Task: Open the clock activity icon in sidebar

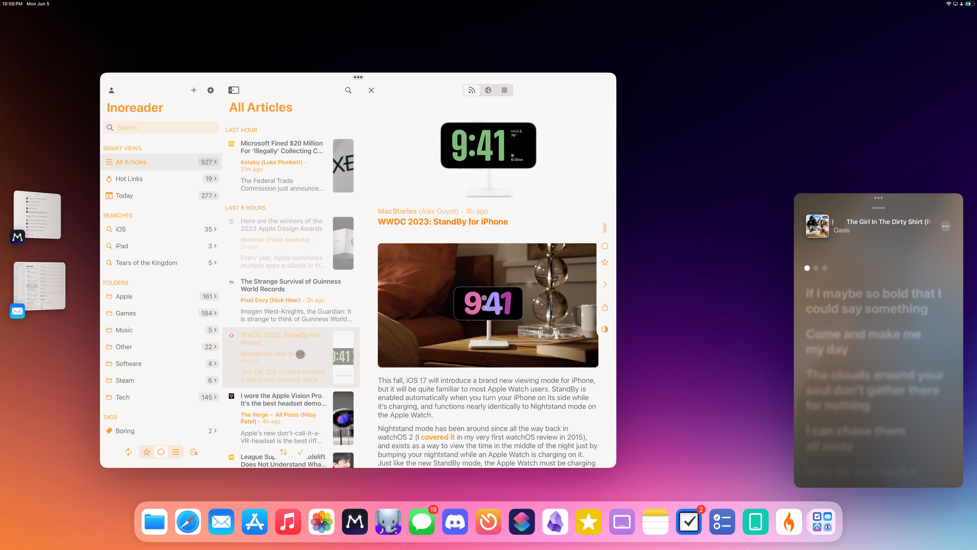Action: [x=194, y=452]
